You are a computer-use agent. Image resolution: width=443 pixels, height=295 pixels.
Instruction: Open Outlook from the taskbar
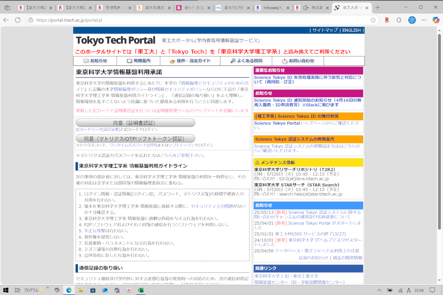tap(105, 290)
